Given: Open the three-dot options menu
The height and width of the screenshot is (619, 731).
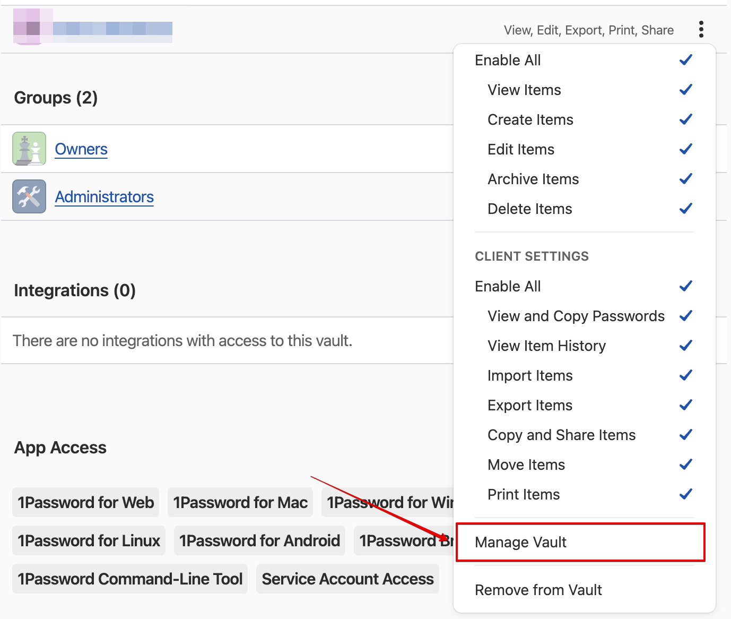Looking at the screenshot, I should point(701,29).
